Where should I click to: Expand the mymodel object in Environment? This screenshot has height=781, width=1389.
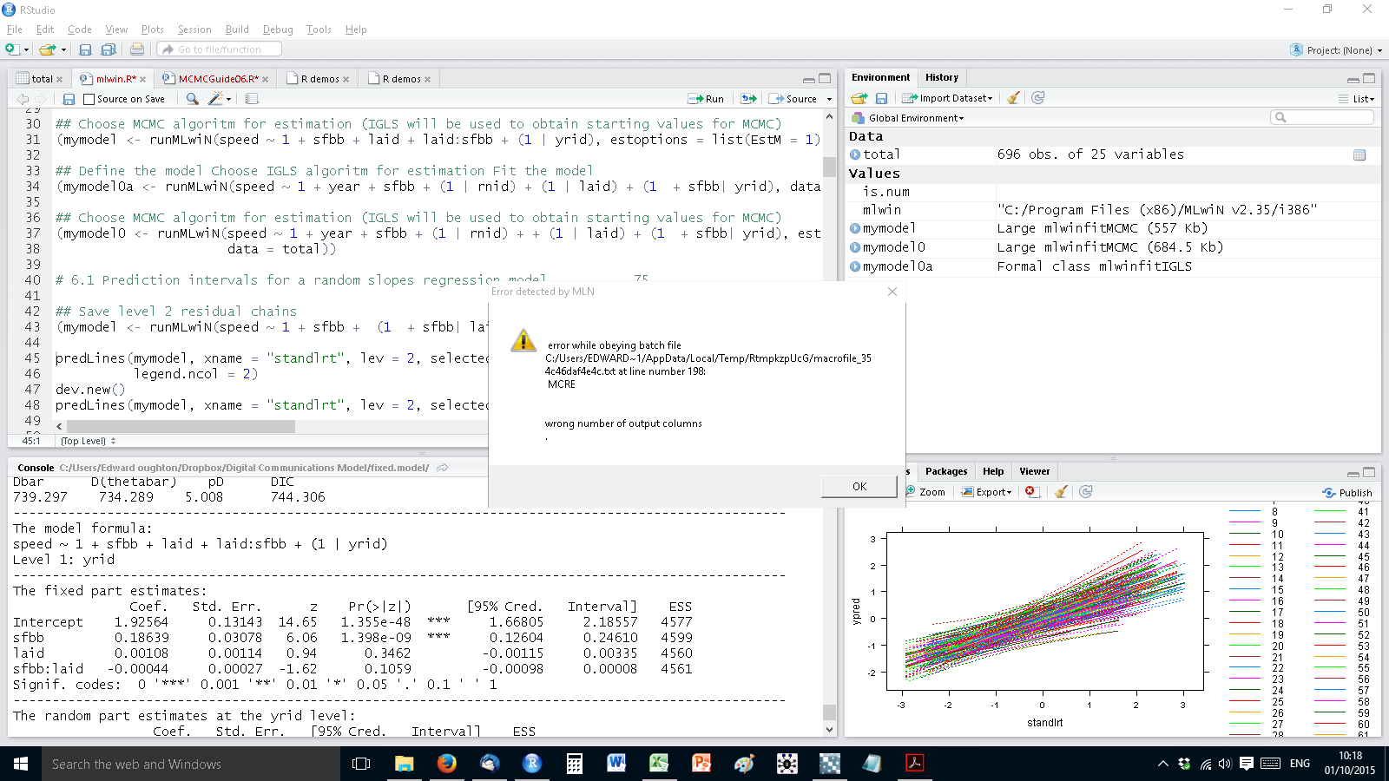point(855,228)
